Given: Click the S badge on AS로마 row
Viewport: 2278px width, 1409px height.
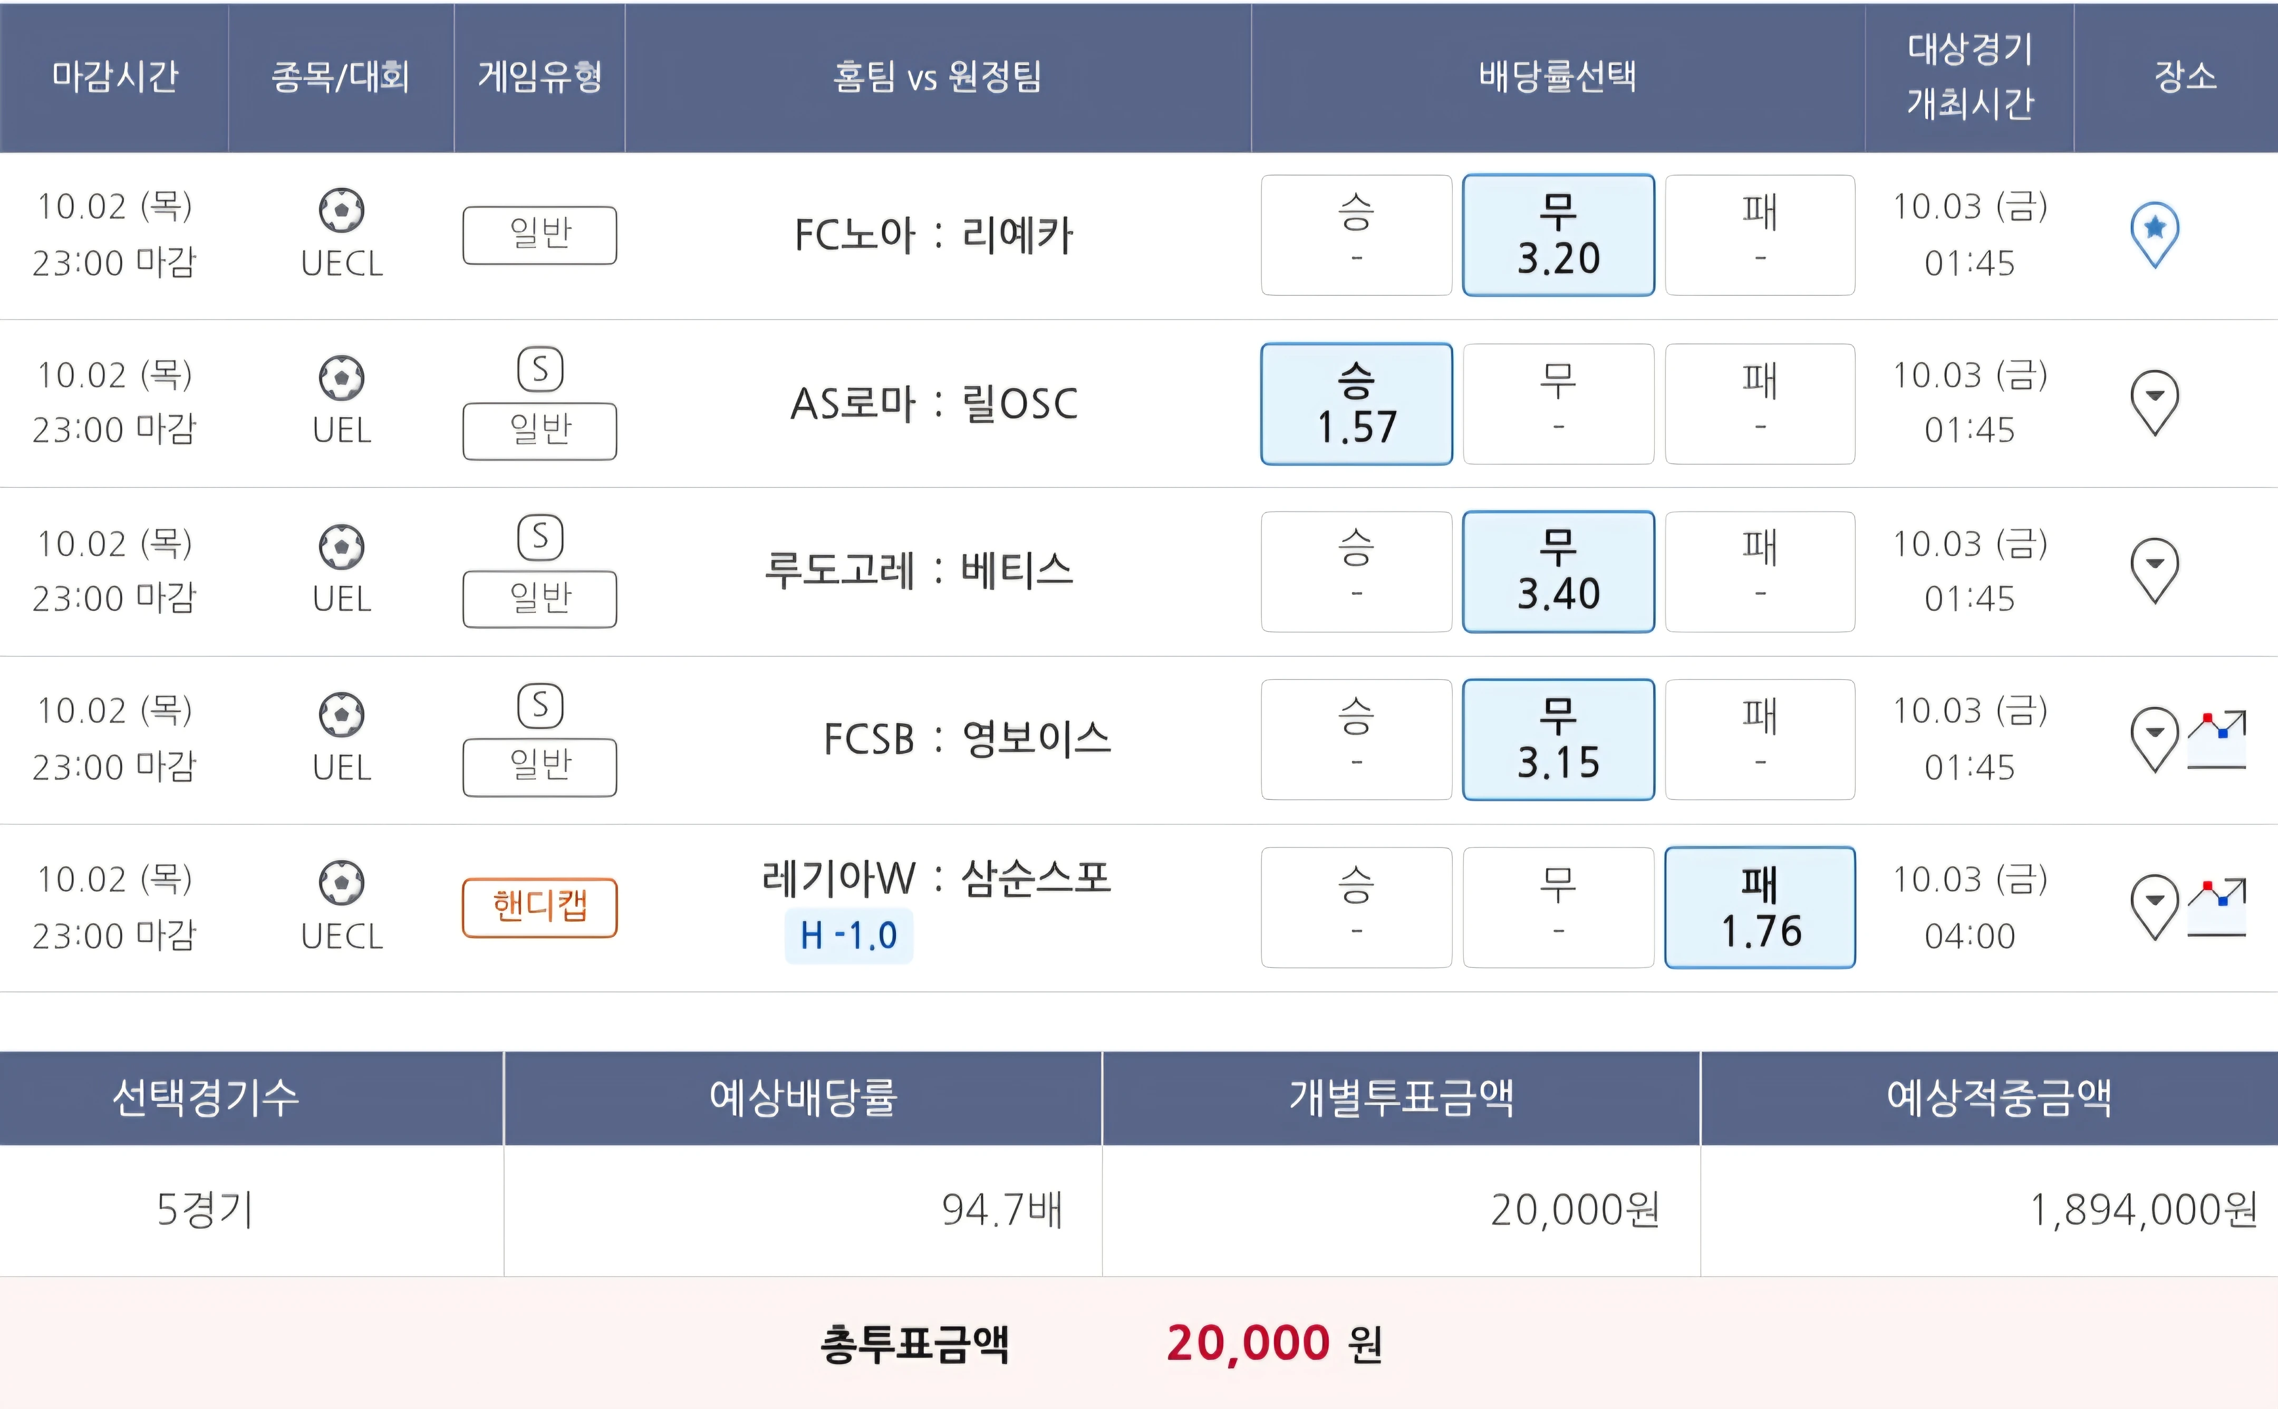Looking at the screenshot, I should [540, 369].
